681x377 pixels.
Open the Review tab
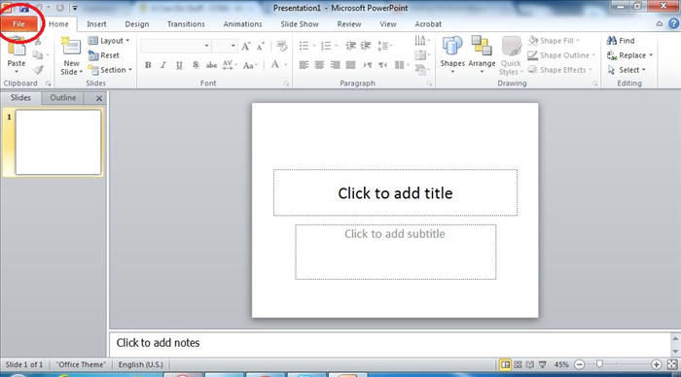[348, 24]
